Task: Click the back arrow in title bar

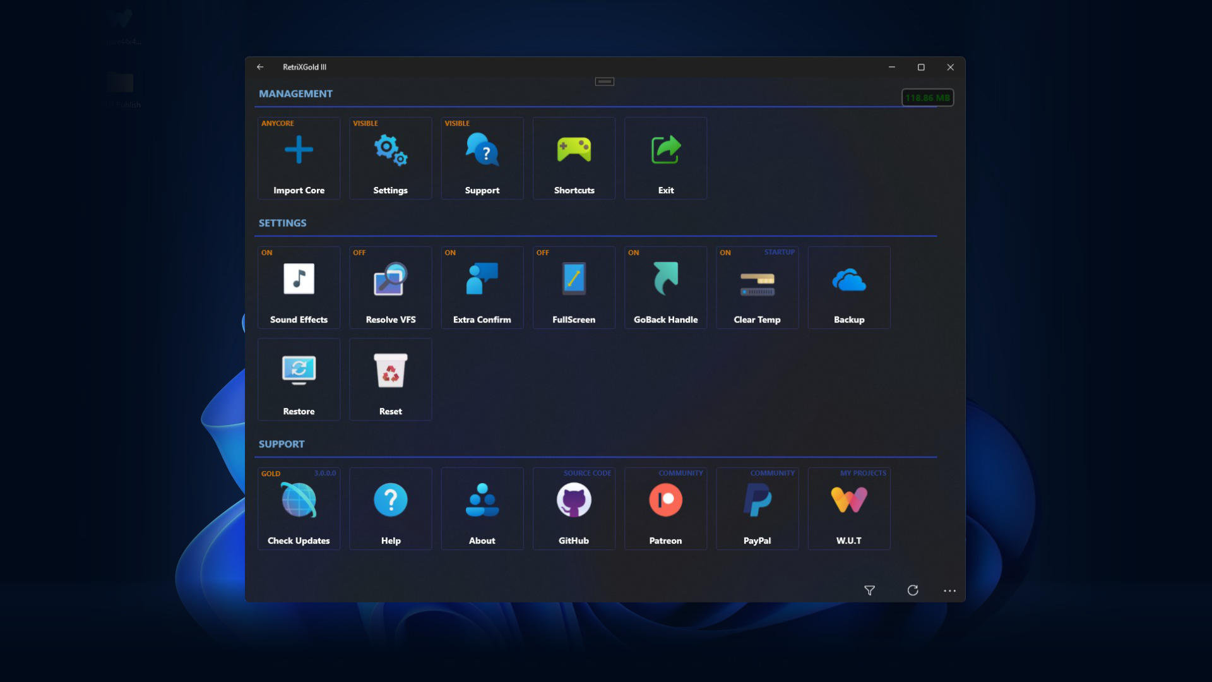Action: point(260,67)
